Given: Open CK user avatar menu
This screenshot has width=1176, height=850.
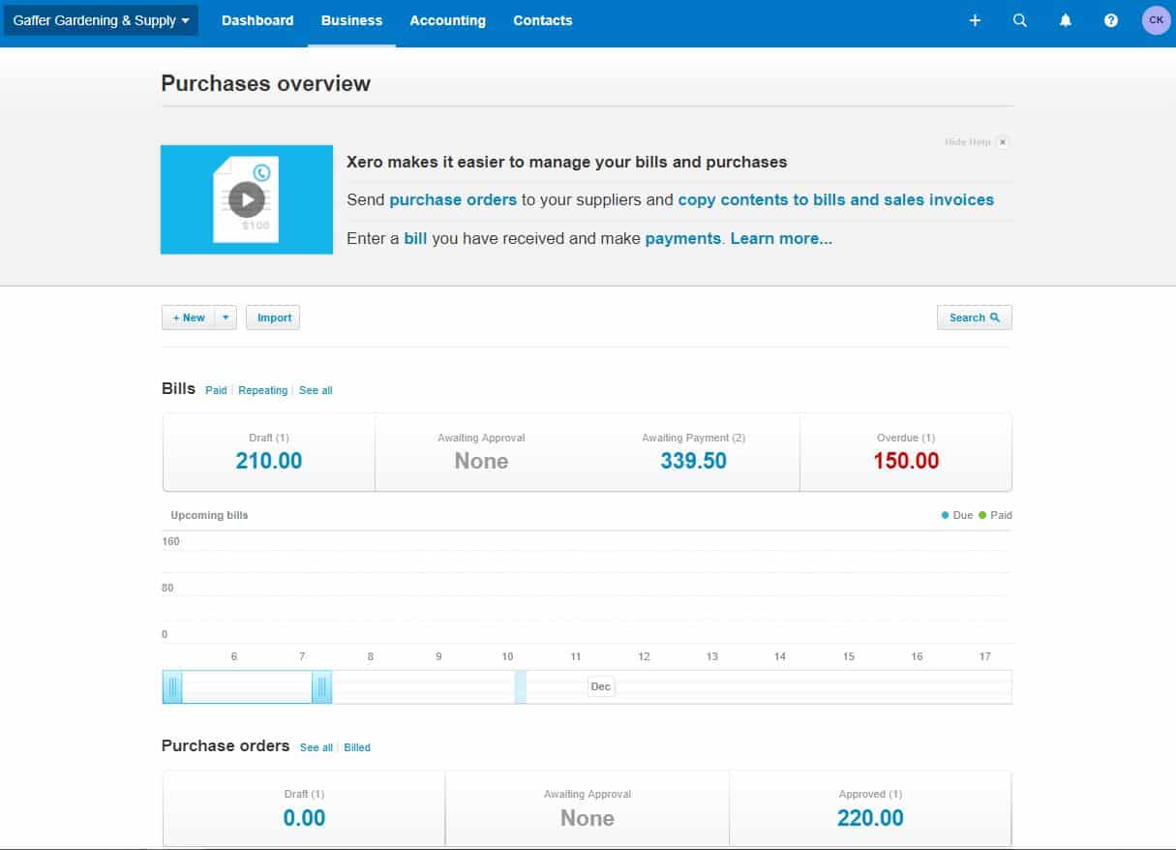Looking at the screenshot, I should click(1156, 20).
